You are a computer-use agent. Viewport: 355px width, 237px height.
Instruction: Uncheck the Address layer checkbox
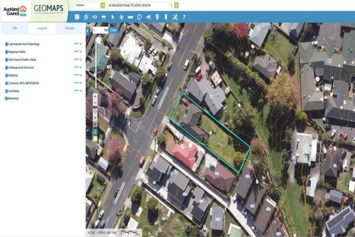coord(6,75)
